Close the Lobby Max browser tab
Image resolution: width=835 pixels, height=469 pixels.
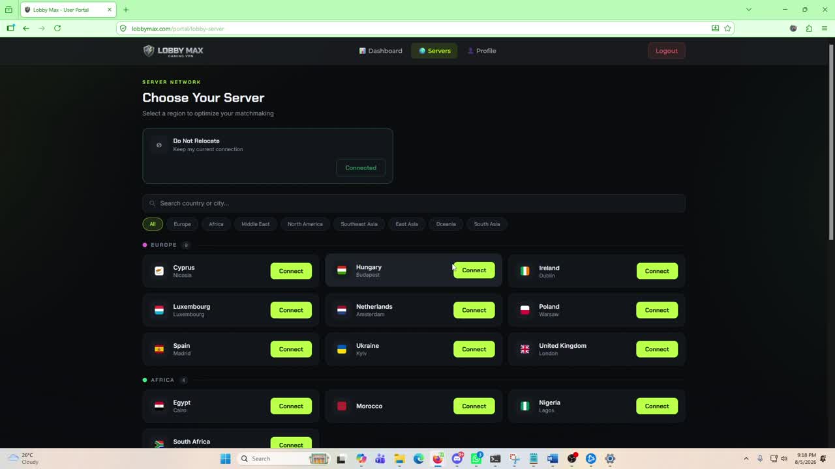(x=110, y=10)
